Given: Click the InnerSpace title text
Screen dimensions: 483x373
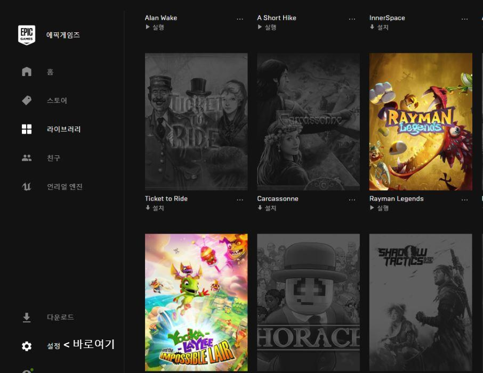Looking at the screenshot, I should pos(387,18).
